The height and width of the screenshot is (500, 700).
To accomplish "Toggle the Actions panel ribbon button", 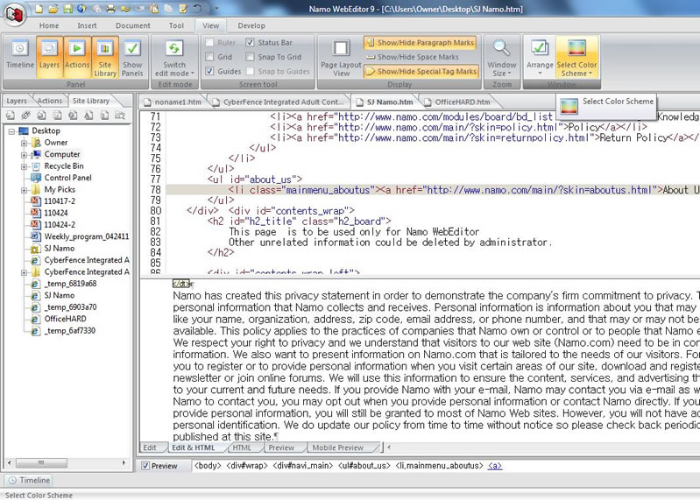I will (77, 56).
